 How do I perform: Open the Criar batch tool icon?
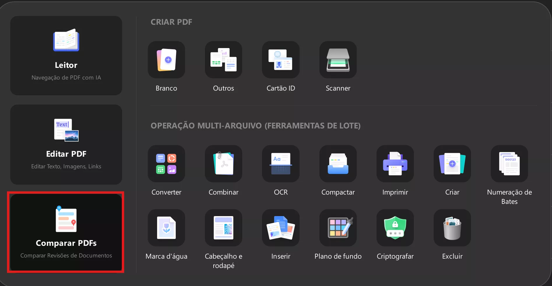452,164
